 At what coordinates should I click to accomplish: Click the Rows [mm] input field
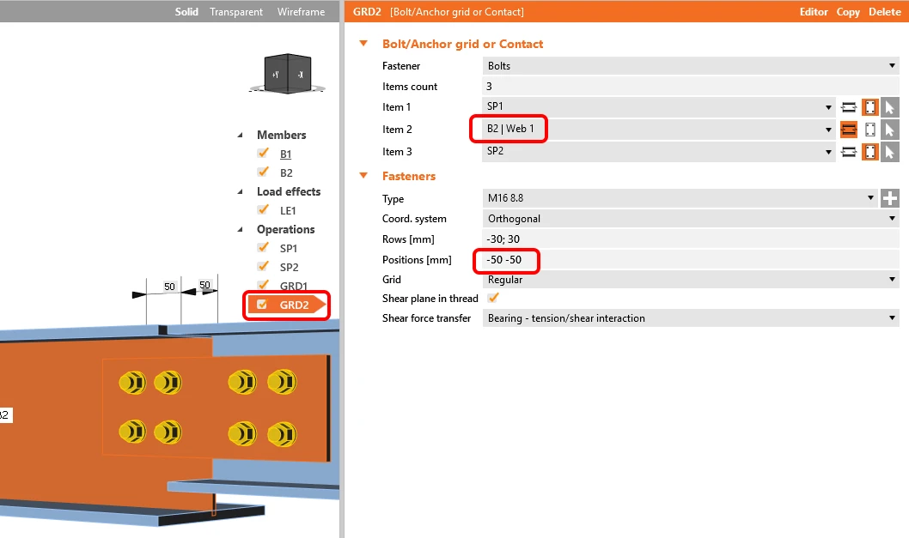[x=691, y=239]
